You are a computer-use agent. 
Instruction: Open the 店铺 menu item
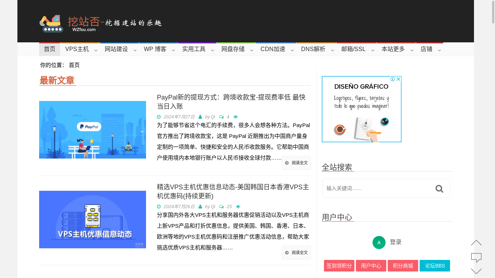click(x=427, y=49)
